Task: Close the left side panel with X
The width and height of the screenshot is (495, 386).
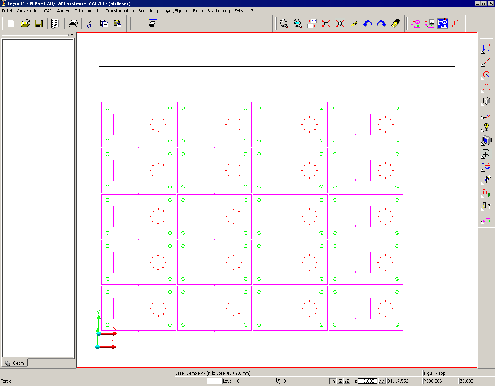Action: 72,35
